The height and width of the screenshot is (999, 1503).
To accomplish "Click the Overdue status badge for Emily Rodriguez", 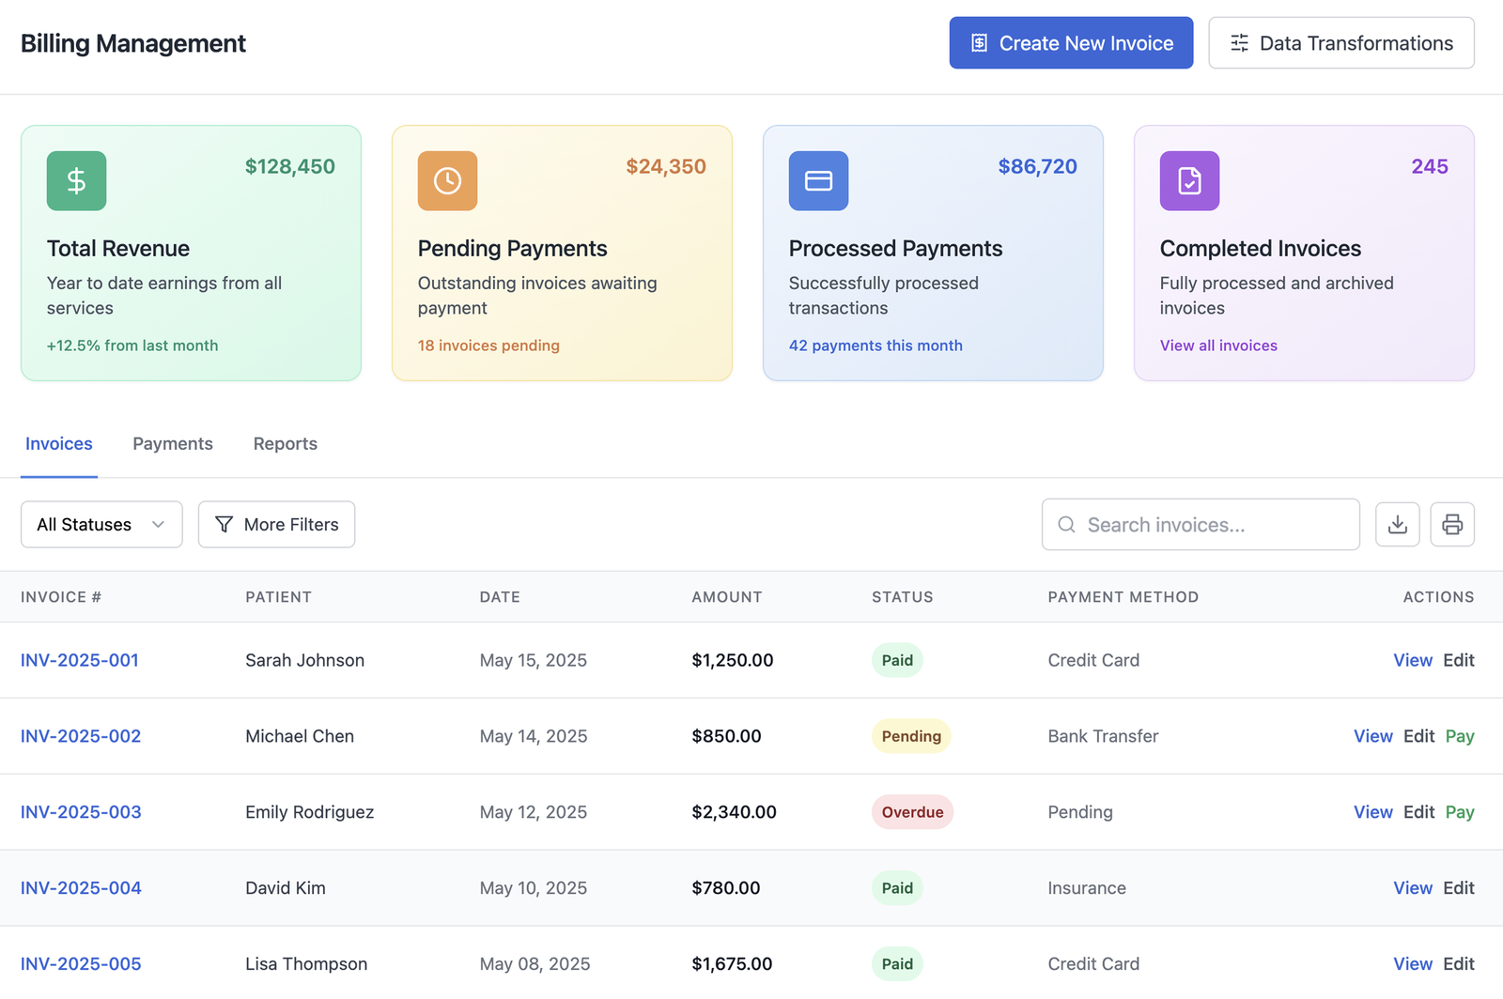I will pyautogui.click(x=912, y=811).
